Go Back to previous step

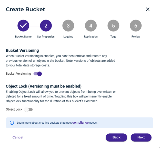(x=116, y=137)
